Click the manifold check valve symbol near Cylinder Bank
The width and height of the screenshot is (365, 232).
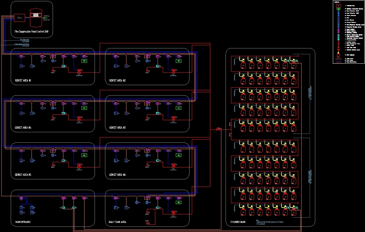coord(219,129)
